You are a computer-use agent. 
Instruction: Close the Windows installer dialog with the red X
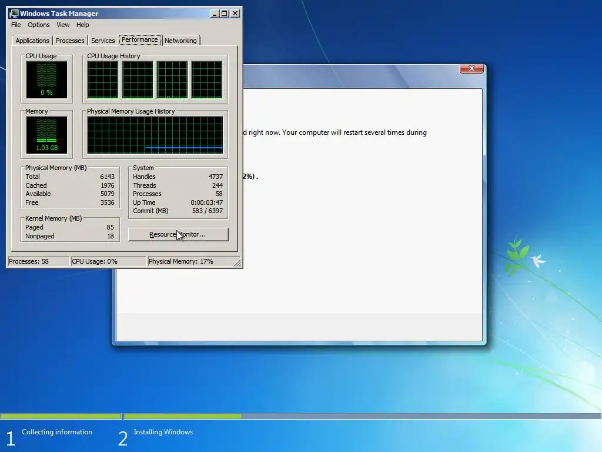point(471,68)
